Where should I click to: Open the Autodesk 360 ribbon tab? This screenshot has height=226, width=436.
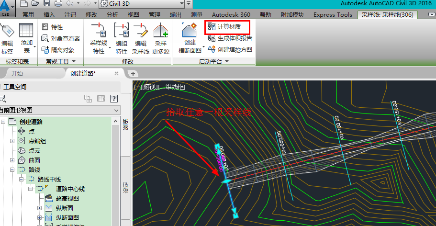[x=231, y=15]
